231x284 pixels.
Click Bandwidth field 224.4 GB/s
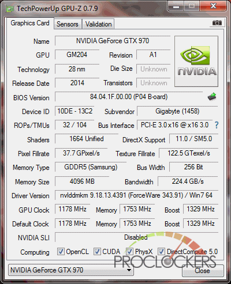click(x=188, y=181)
